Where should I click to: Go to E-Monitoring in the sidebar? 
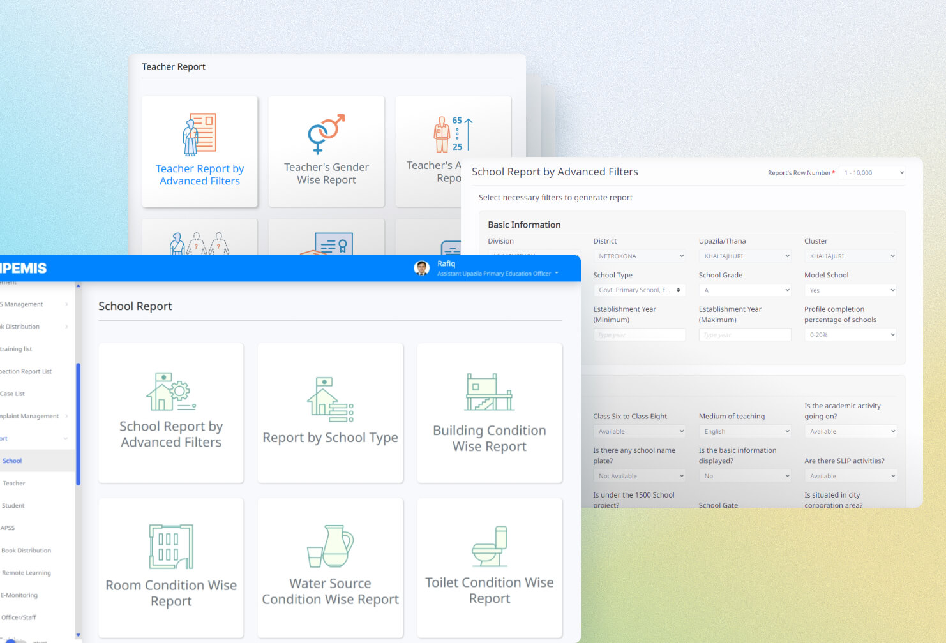pos(19,595)
